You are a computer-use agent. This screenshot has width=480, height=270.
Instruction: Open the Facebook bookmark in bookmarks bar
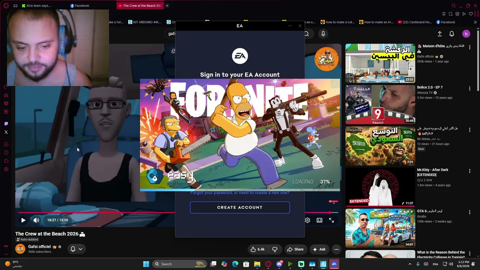click(445, 22)
